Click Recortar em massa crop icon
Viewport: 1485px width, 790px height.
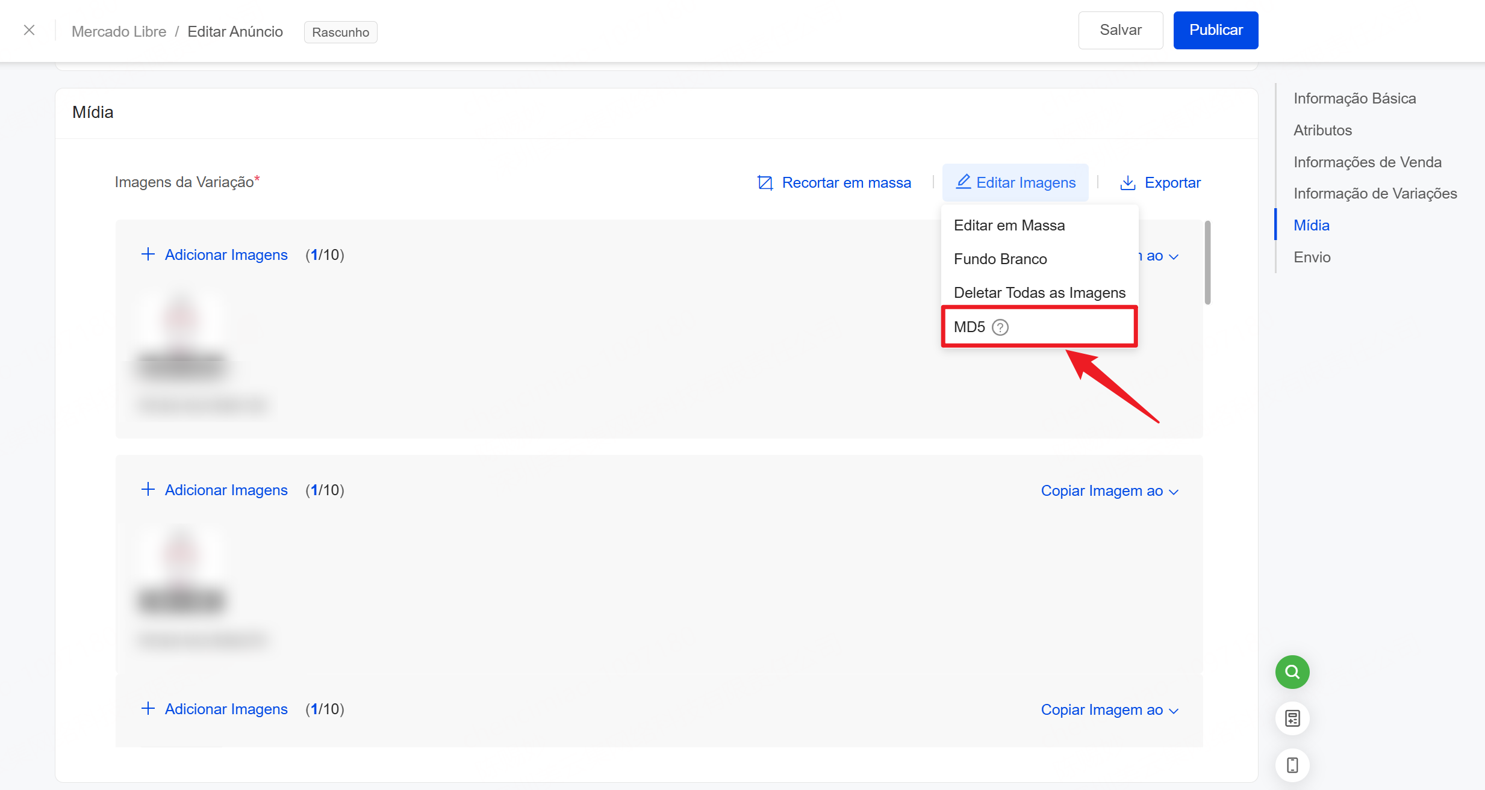765,183
